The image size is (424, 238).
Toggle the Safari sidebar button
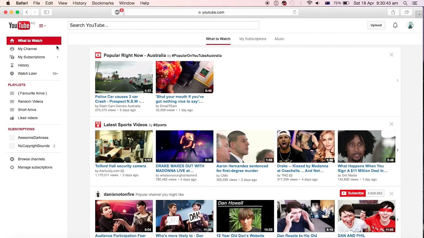46,12
